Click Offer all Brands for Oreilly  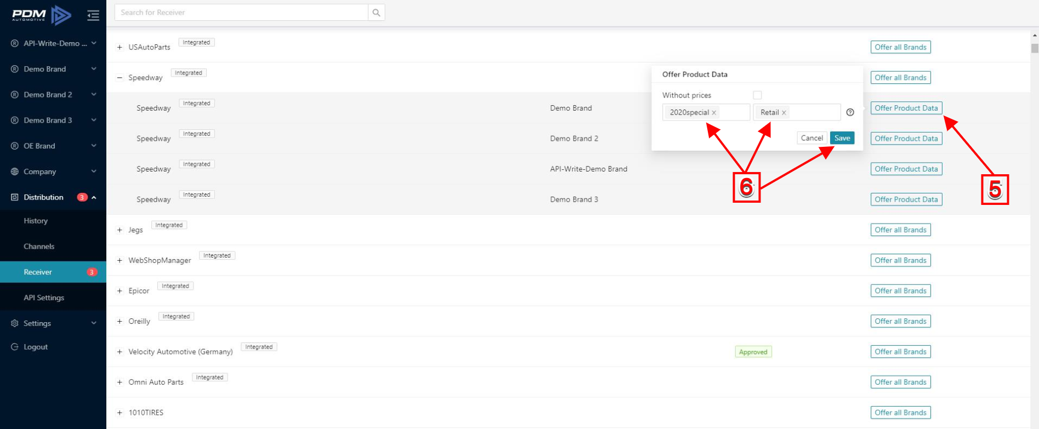point(900,321)
